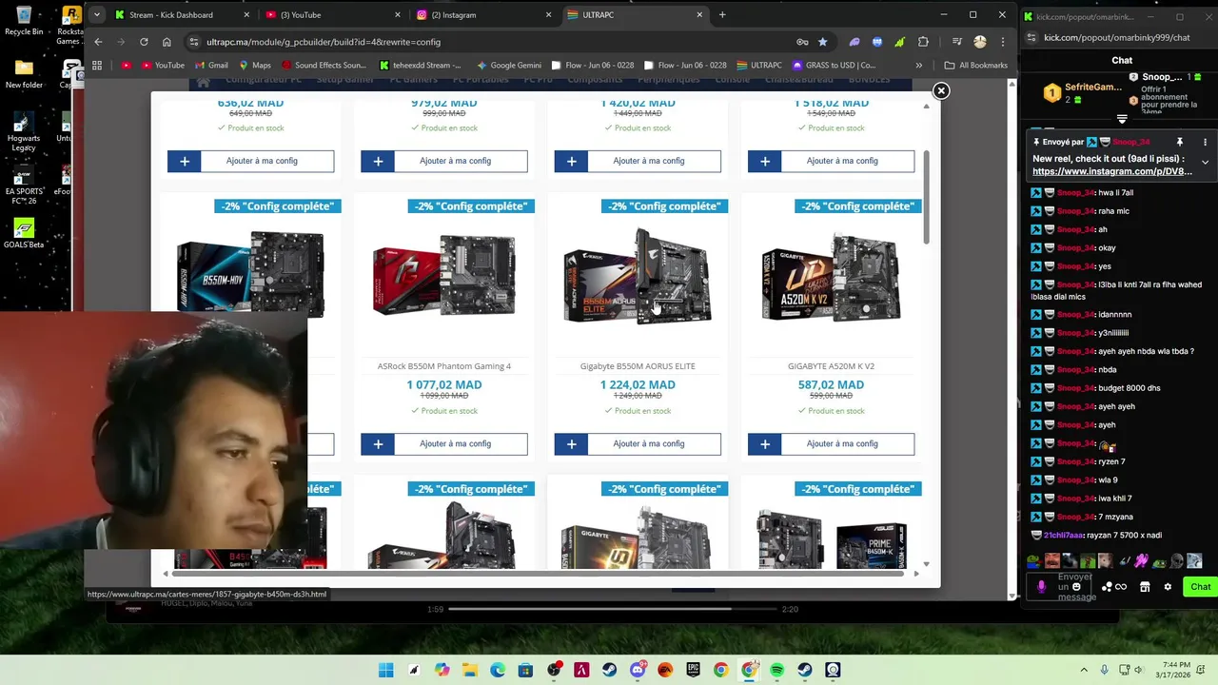Open Google Gemini bookmark

510,66
